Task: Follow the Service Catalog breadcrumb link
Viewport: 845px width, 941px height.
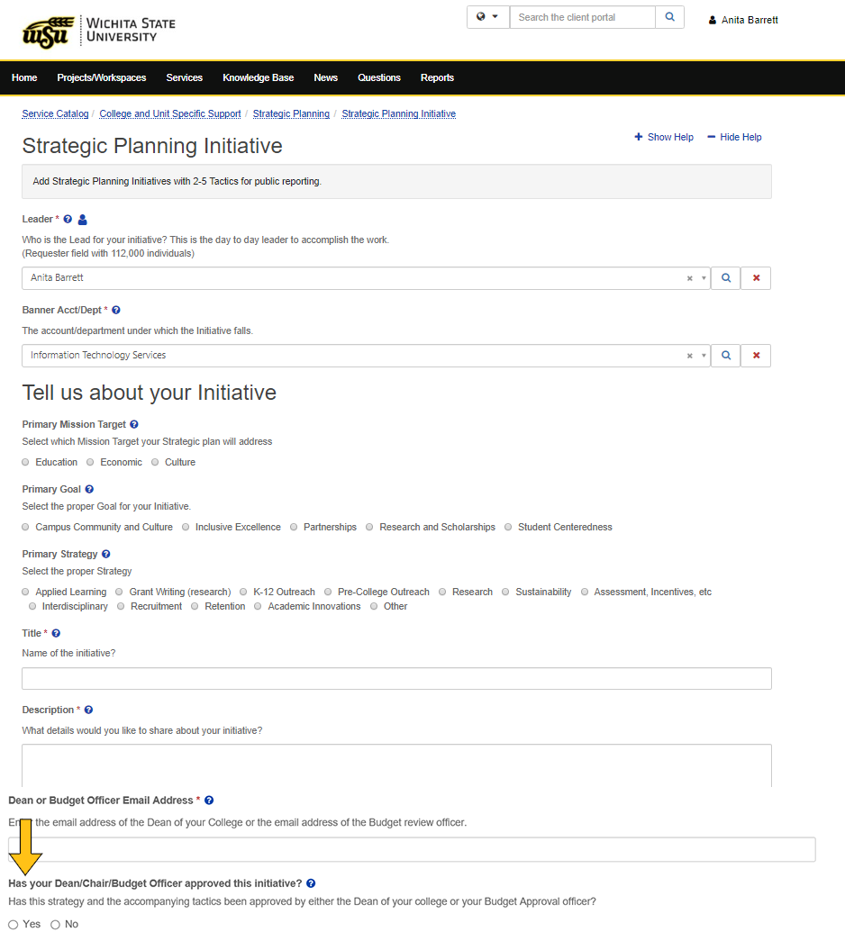Action: click(x=55, y=113)
